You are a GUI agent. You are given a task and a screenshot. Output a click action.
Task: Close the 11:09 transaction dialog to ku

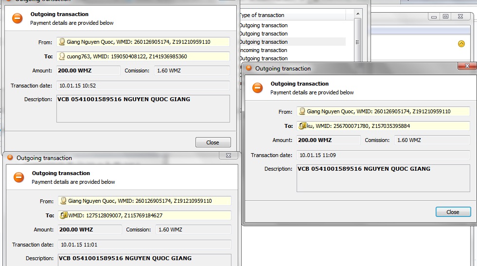coord(453,212)
